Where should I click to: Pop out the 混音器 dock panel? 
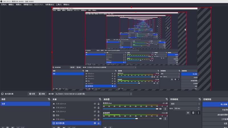[x=167, y=99]
